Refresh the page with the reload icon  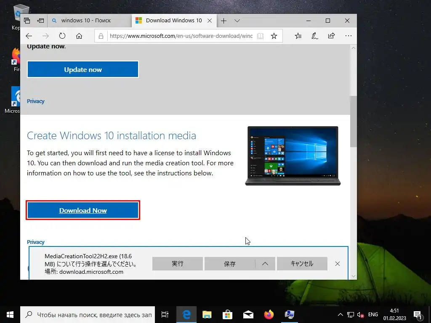(62, 36)
